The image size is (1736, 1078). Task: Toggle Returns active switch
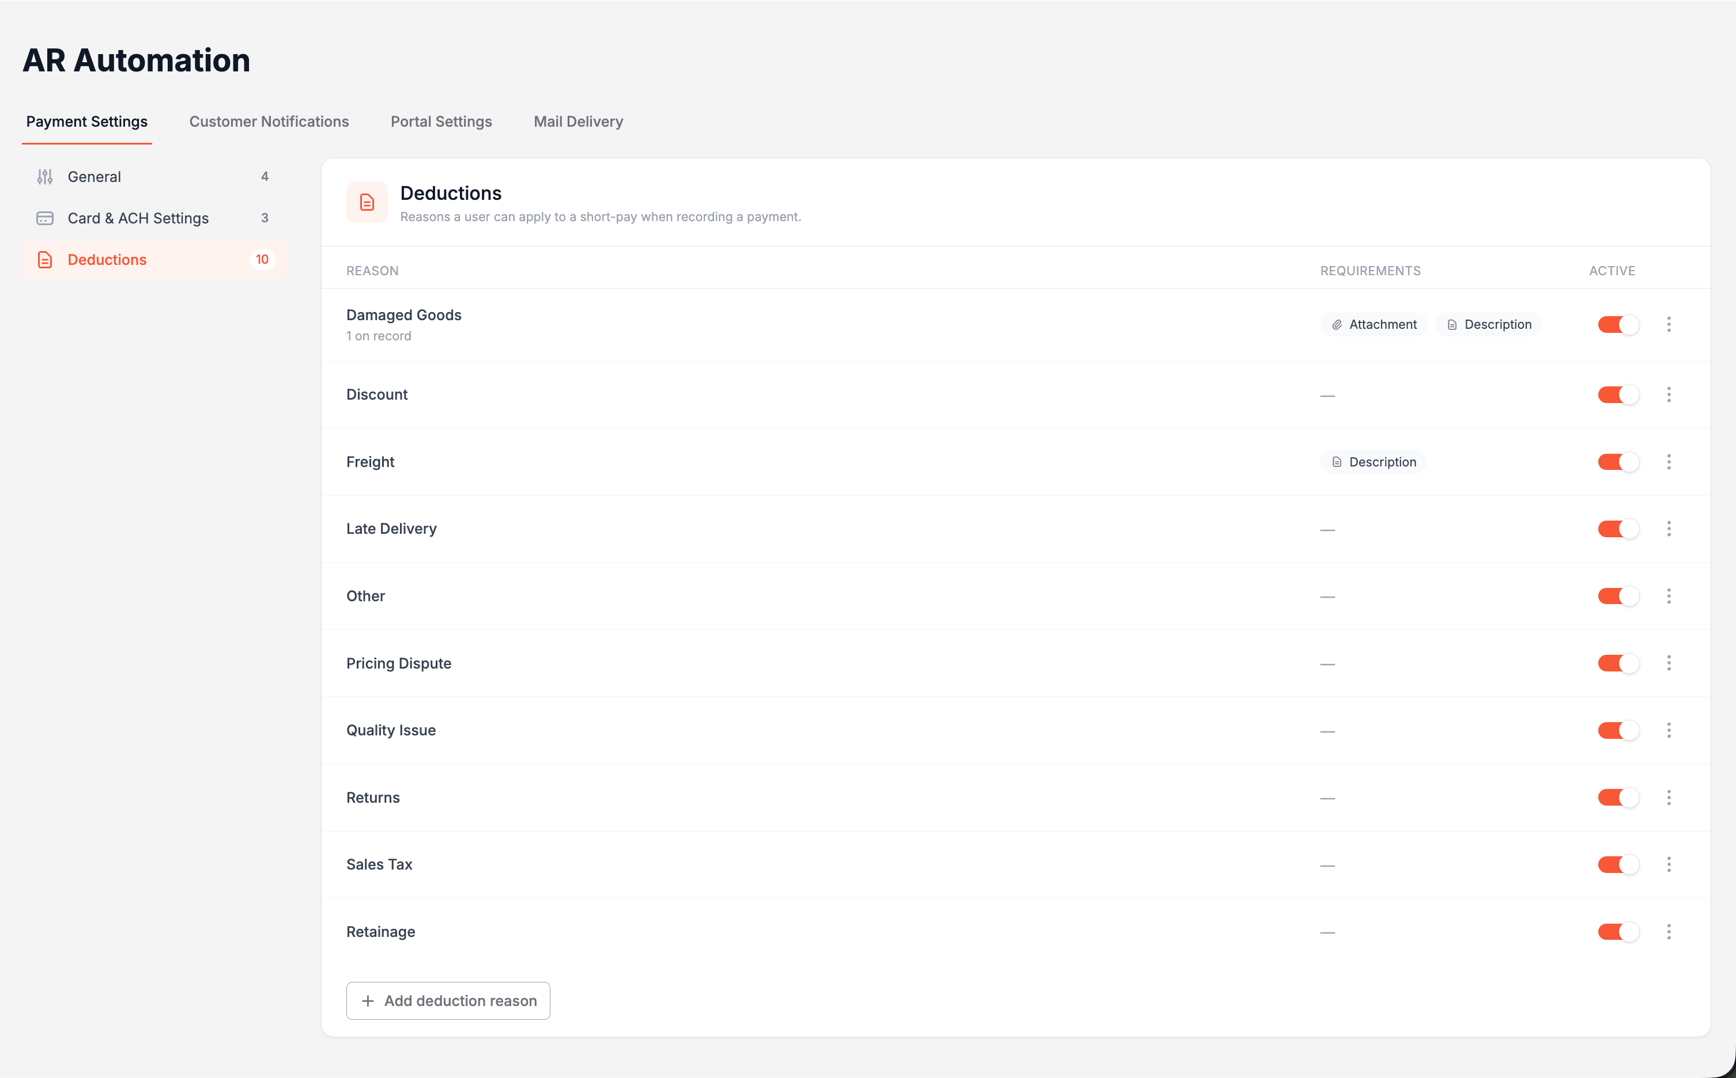coord(1618,797)
